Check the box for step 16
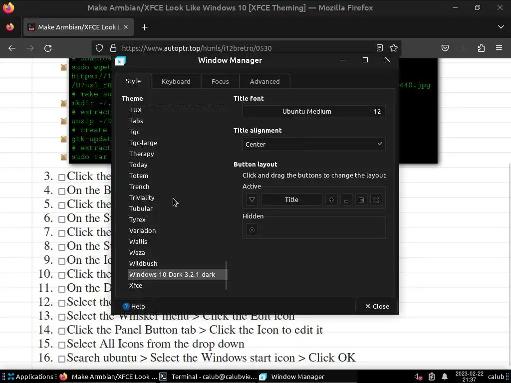511x383 pixels. pos(62,359)
